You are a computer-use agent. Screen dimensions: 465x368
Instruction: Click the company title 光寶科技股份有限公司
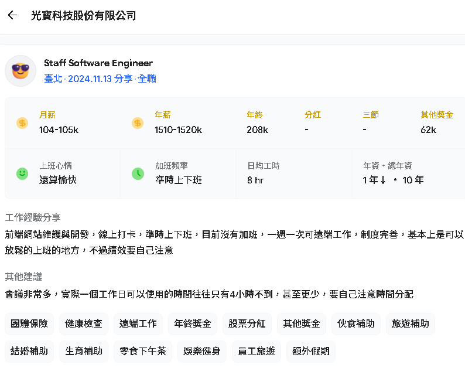pyautogui.click(x=83, y=15)
